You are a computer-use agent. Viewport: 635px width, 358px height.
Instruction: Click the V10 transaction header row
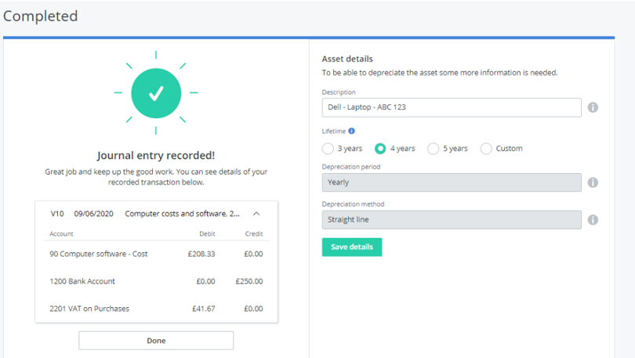156,214
